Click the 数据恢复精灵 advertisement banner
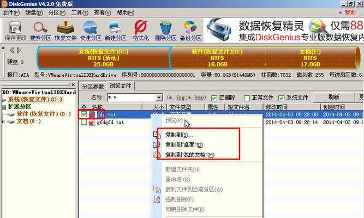 (x=284, y=30)
